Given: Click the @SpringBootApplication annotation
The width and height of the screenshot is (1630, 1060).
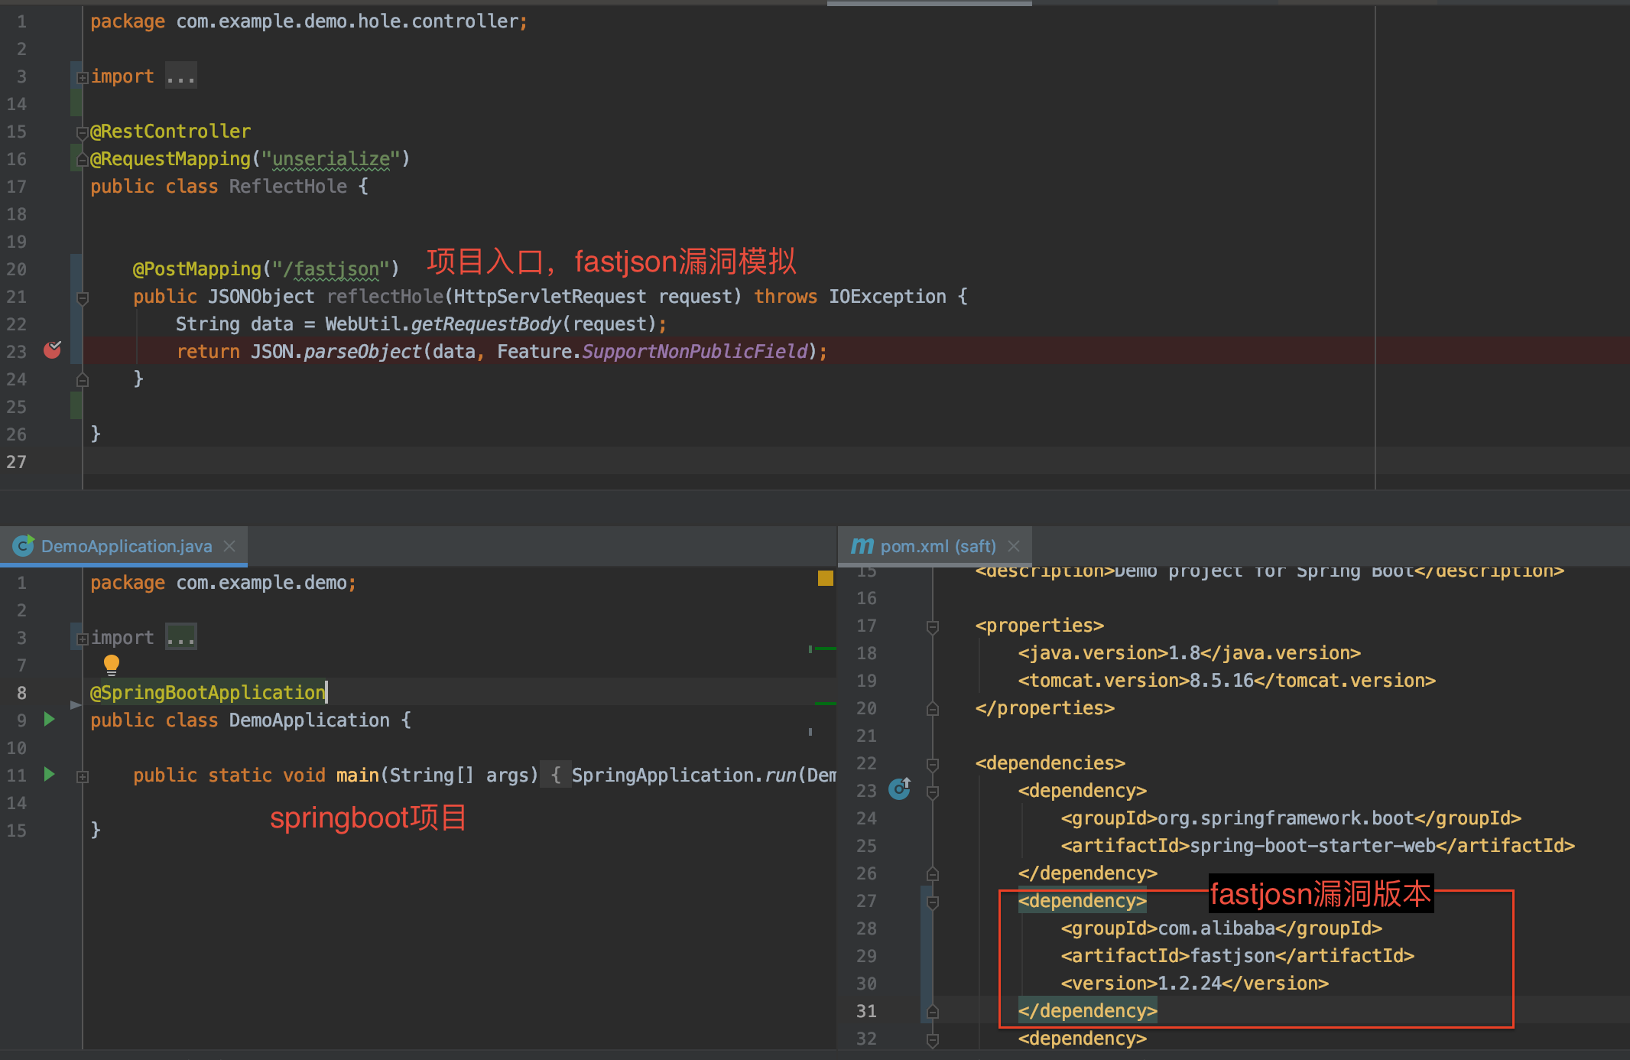Looking at the screenshot, I should point(208,692).
